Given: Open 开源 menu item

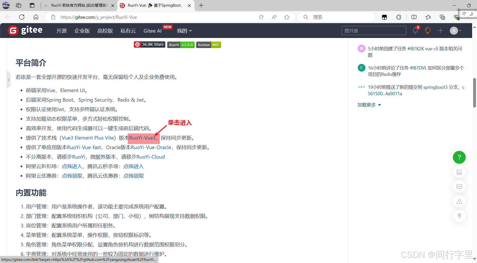Looking at the screenshot, I should [x=62, y=31].
